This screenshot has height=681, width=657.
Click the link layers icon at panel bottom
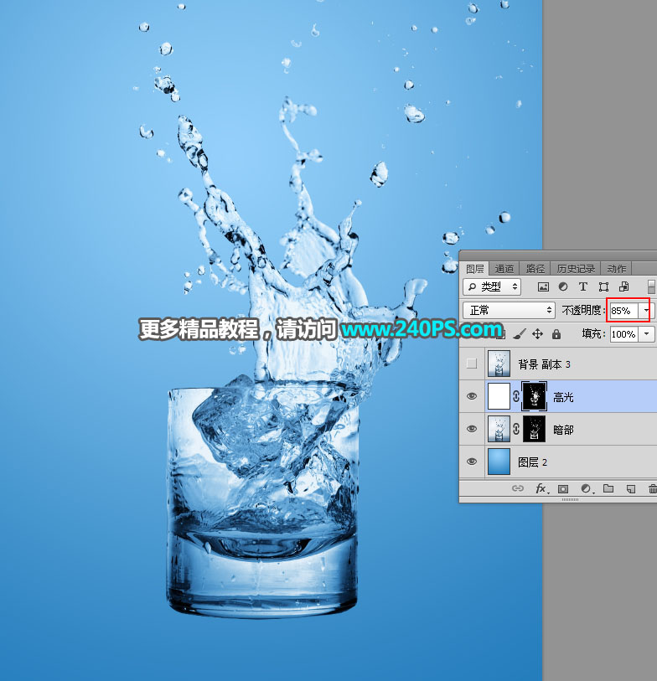click(518, 488)
